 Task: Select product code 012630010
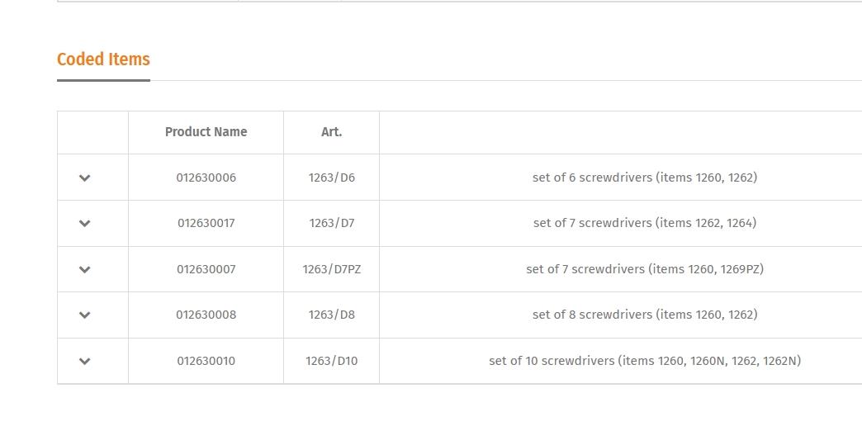(x=206, y=361)
